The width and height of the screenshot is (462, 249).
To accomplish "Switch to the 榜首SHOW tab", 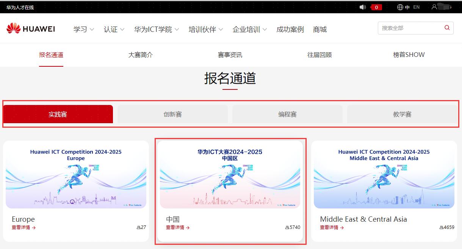I will pyautogui.click(x=409, y=55).
